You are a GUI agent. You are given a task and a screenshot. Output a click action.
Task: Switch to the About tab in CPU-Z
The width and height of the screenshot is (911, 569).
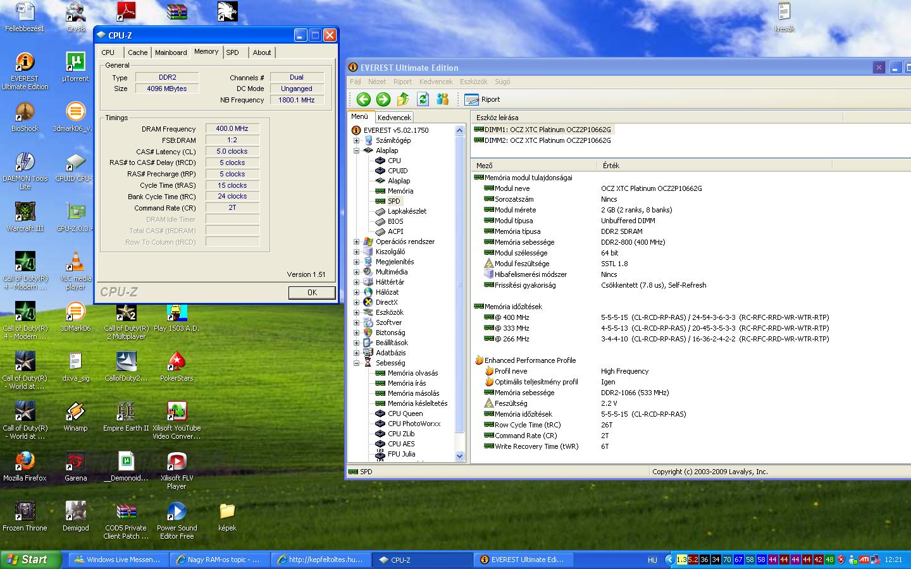click(262, 52)
